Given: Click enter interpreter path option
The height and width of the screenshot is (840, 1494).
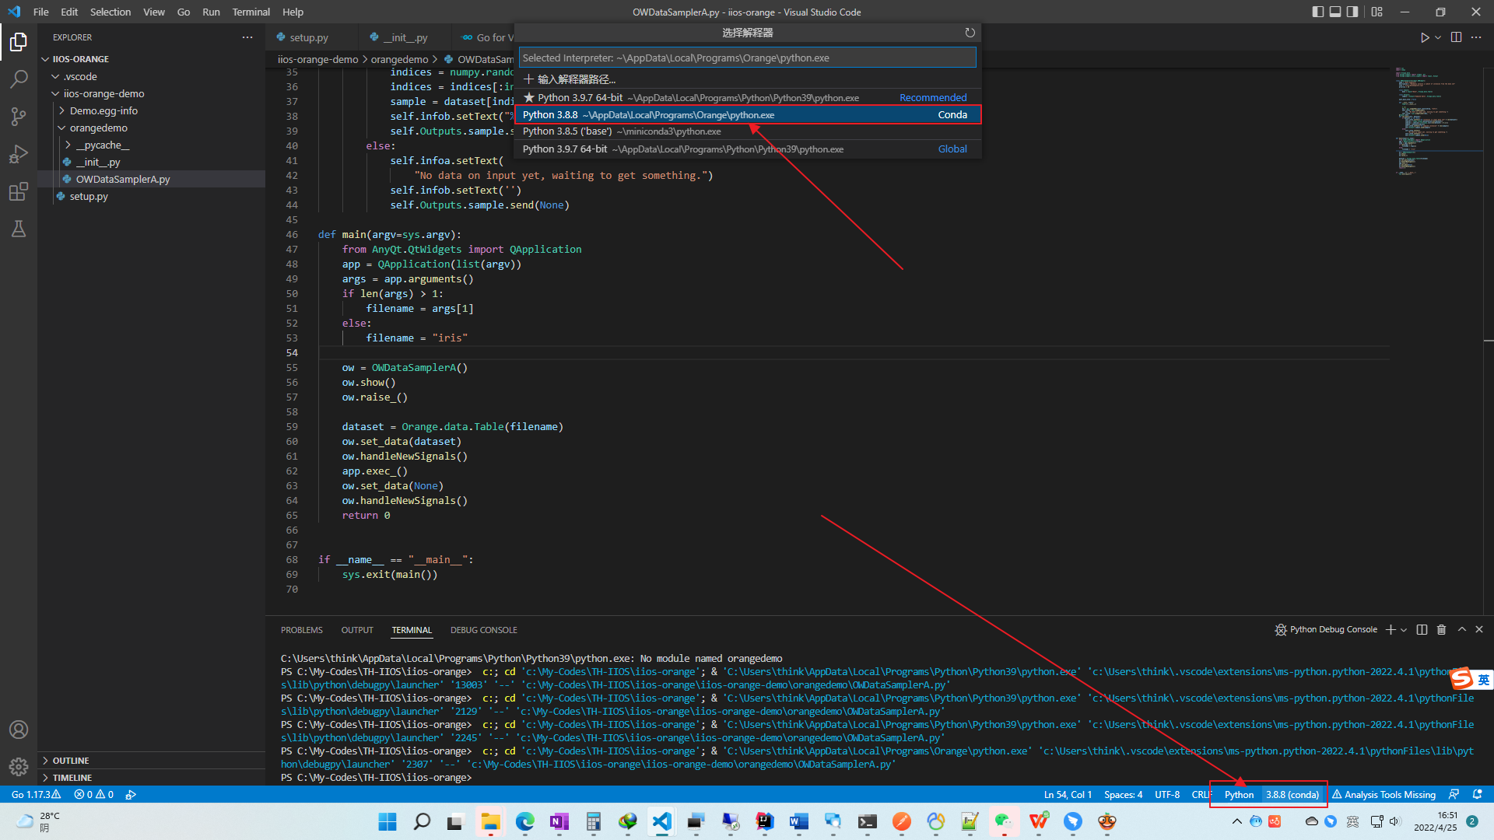Looking at the screenshot, I should (747, 79).
